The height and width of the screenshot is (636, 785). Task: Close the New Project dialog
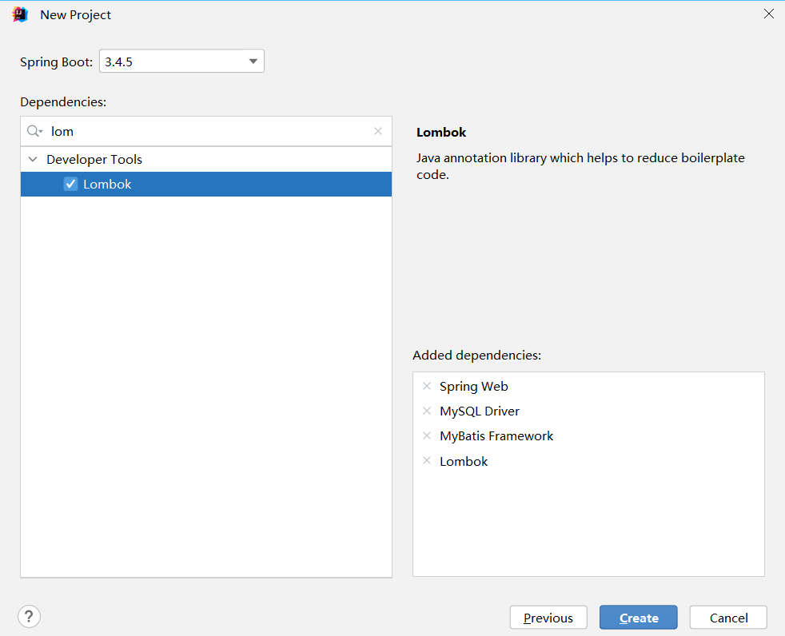[x=769, y=14]
